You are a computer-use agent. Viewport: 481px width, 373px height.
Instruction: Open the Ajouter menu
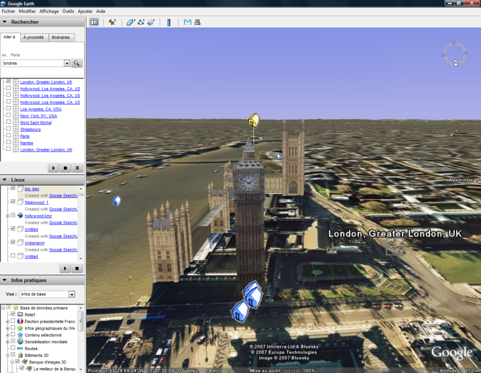pyautogui.click(x=85, y=11)
